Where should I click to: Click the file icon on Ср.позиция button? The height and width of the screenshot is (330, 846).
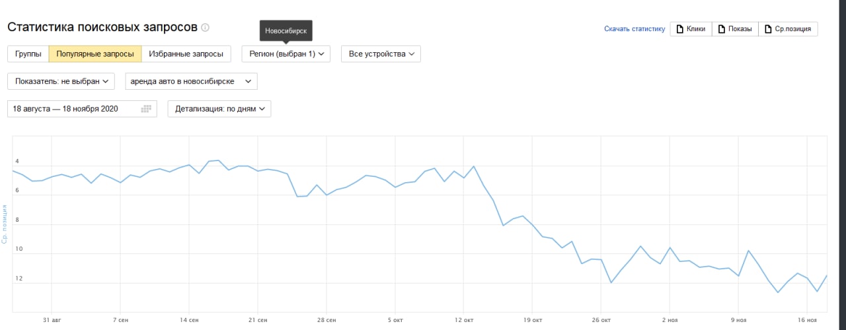point(768,29)
